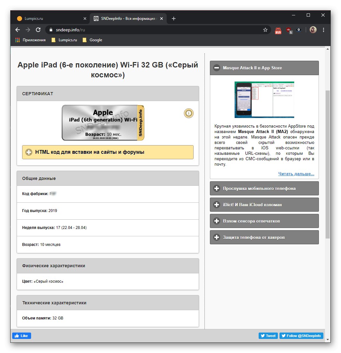
Task: Click the Год выпуска: 2019 row
Action: 108,211
